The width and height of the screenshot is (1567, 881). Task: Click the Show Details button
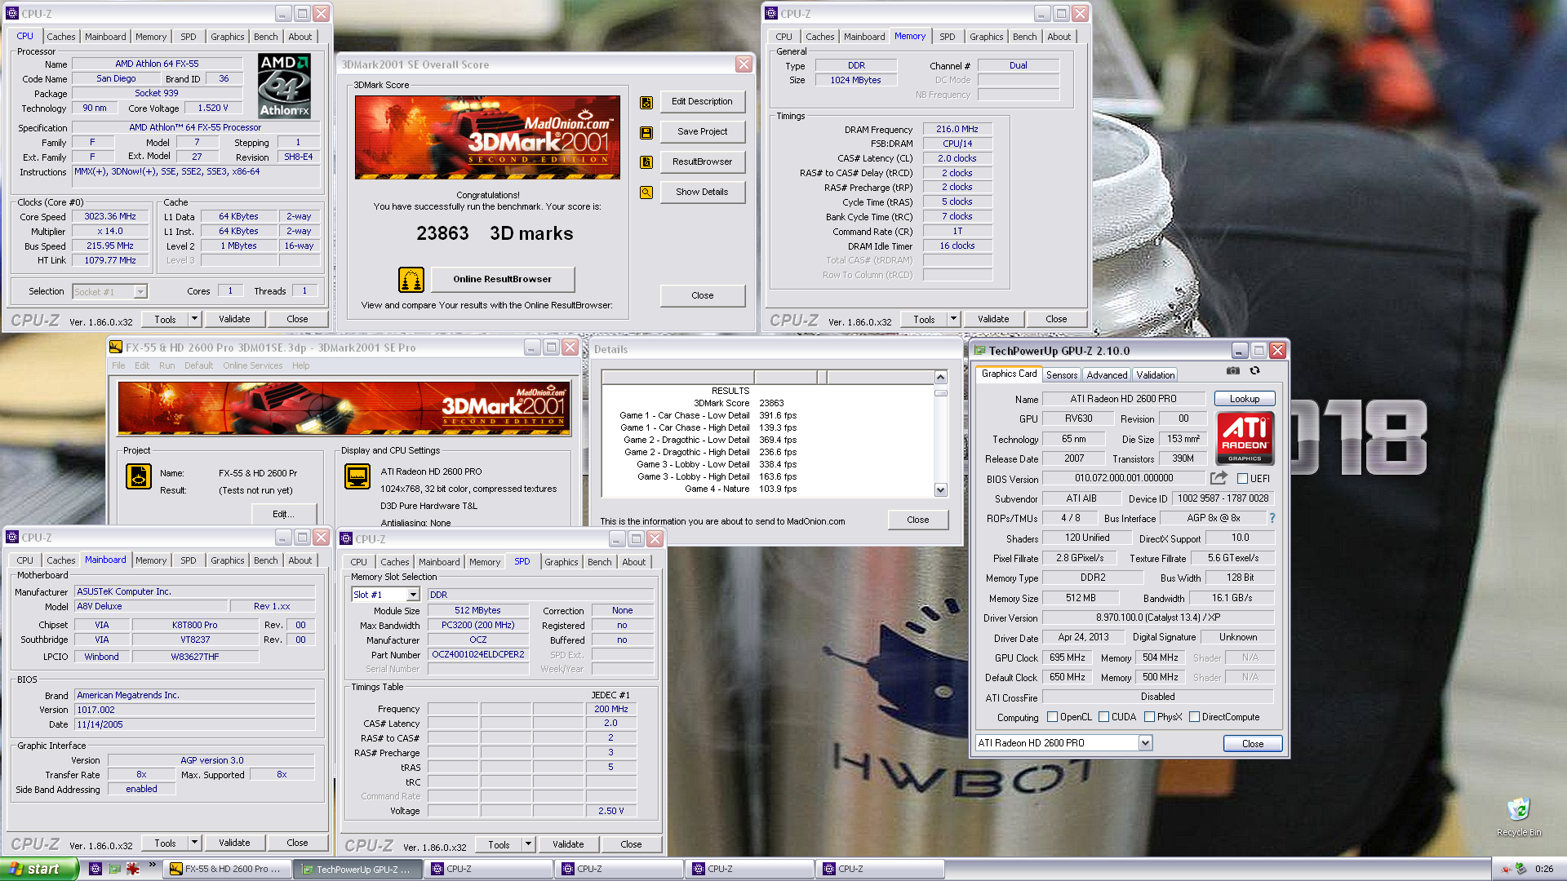pyautogui.click(x=702, y=192)
